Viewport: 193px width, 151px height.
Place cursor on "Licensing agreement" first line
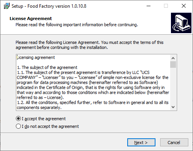[x=36, y=57]
